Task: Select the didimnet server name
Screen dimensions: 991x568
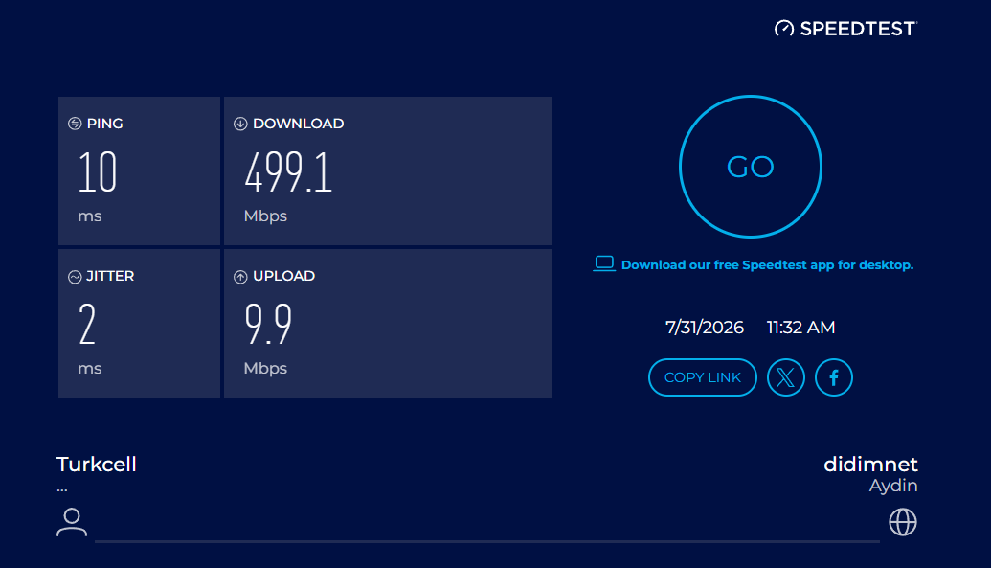Action: click(870, 465)
